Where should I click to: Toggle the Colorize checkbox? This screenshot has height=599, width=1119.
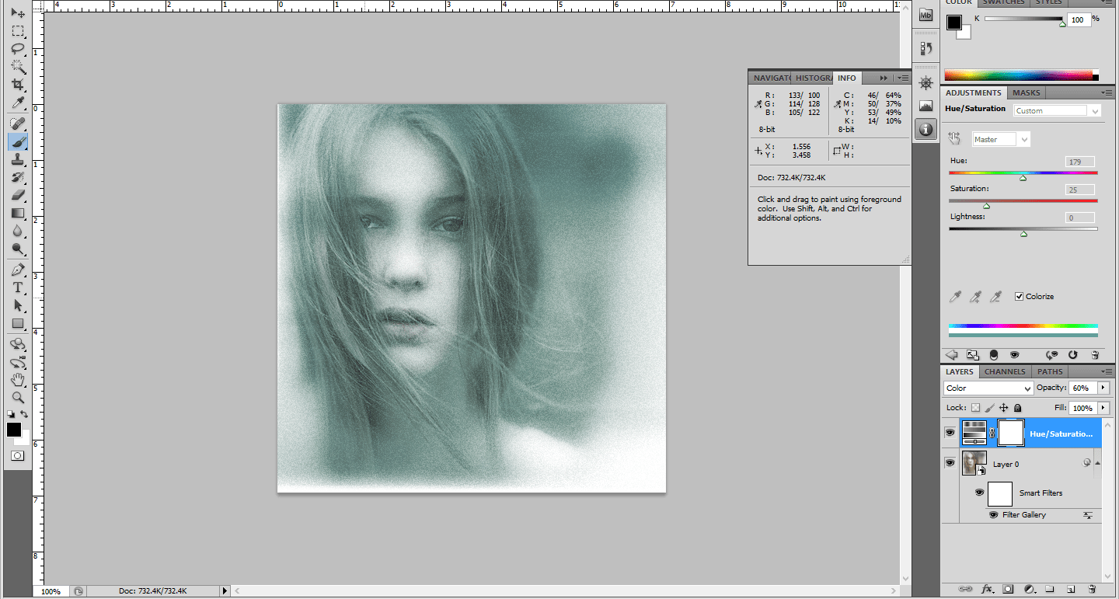tap(1020, 296)
